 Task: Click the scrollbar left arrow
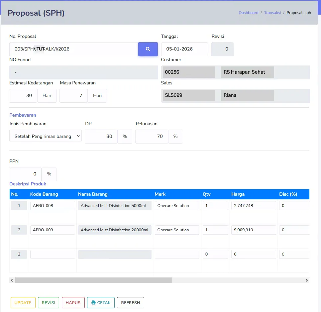coord(12,280)
